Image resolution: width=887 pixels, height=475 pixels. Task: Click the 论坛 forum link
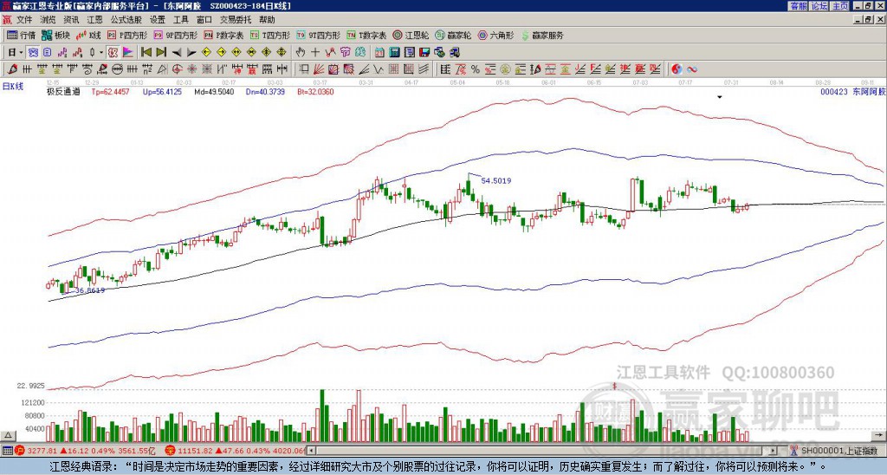click(x=819, y=6)
